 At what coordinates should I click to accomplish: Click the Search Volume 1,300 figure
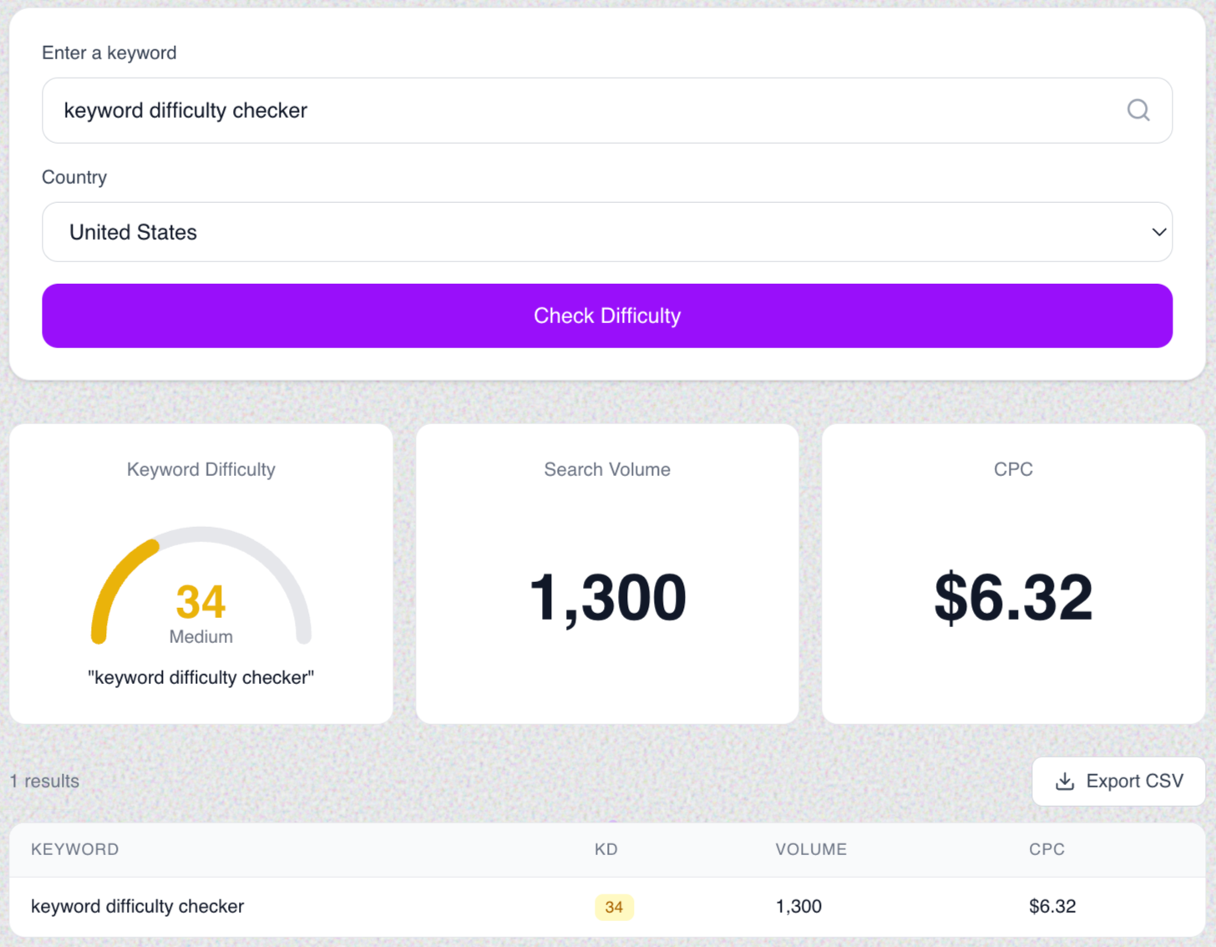[607, 595]
